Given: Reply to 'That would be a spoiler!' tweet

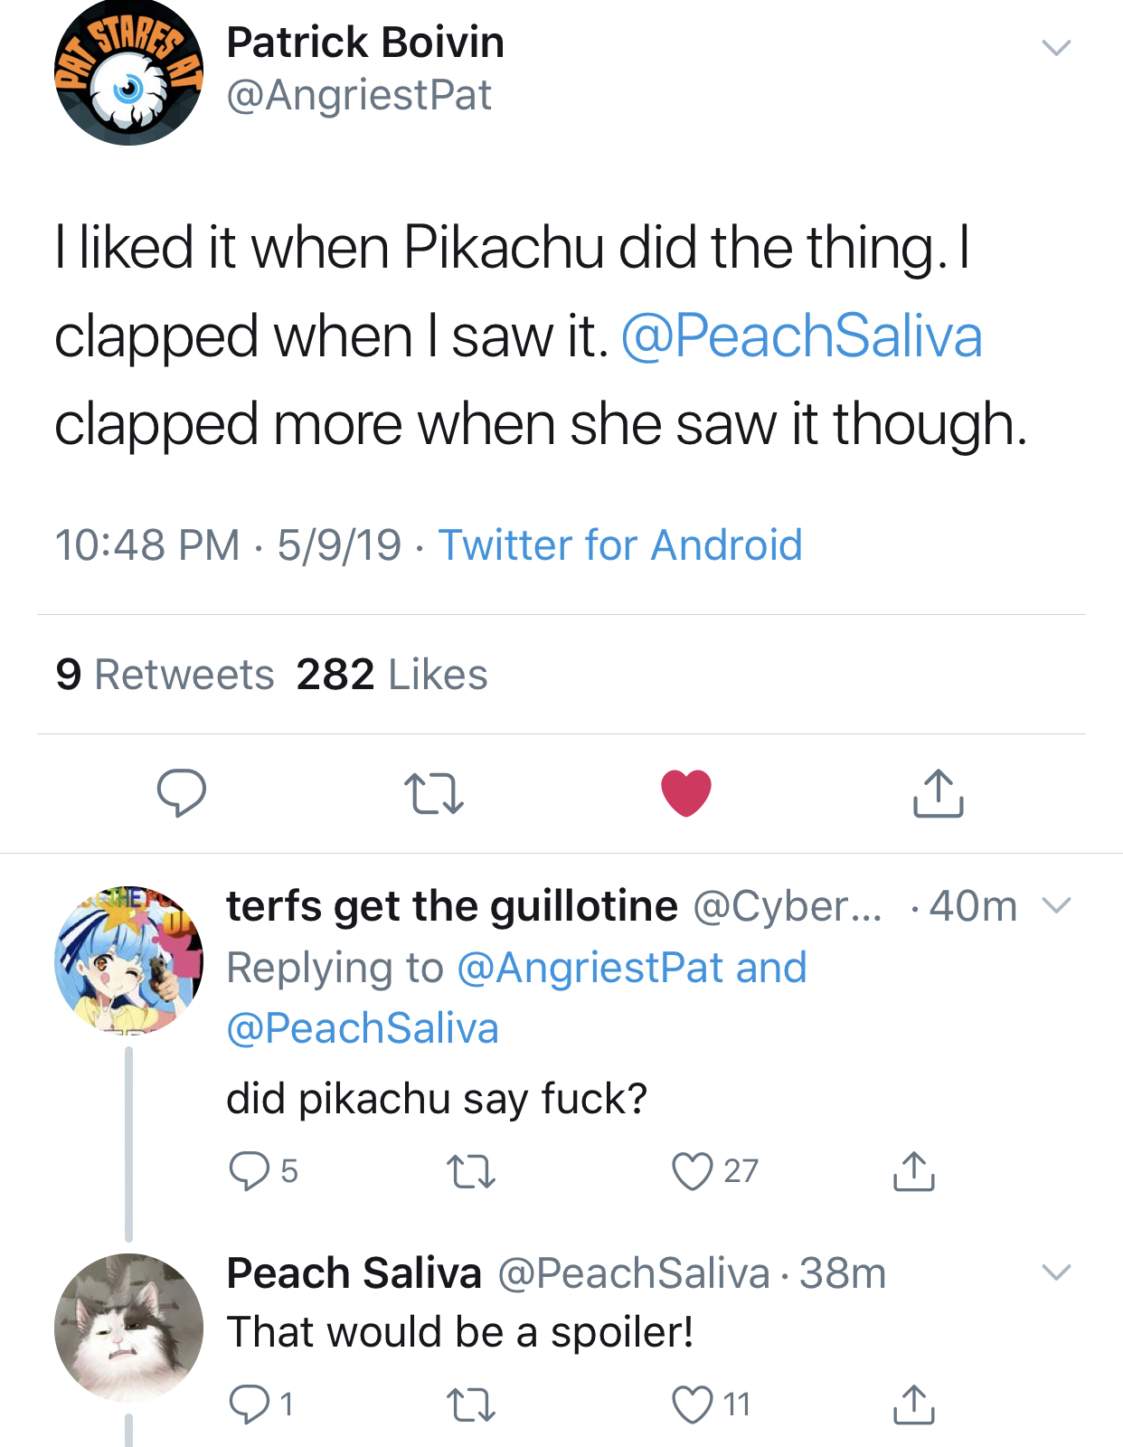Looking at the screenshot, I should coord(260,1404).
